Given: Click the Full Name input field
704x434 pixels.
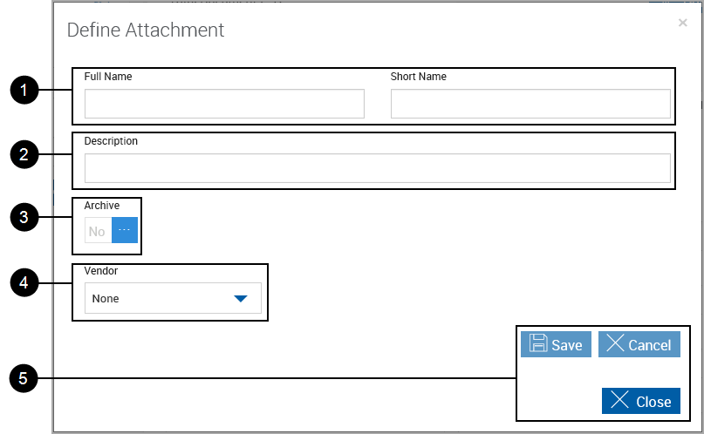Looking at the screenshot, I should pyautogui.click(x=224, y=104).
